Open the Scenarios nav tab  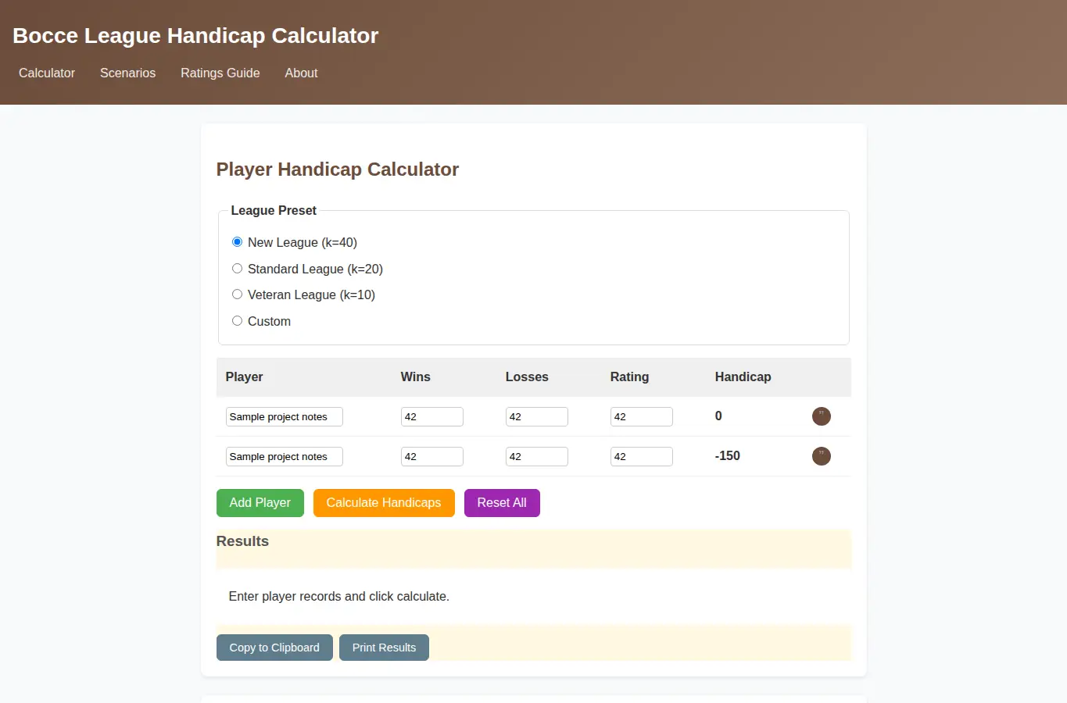pos(127,73)
